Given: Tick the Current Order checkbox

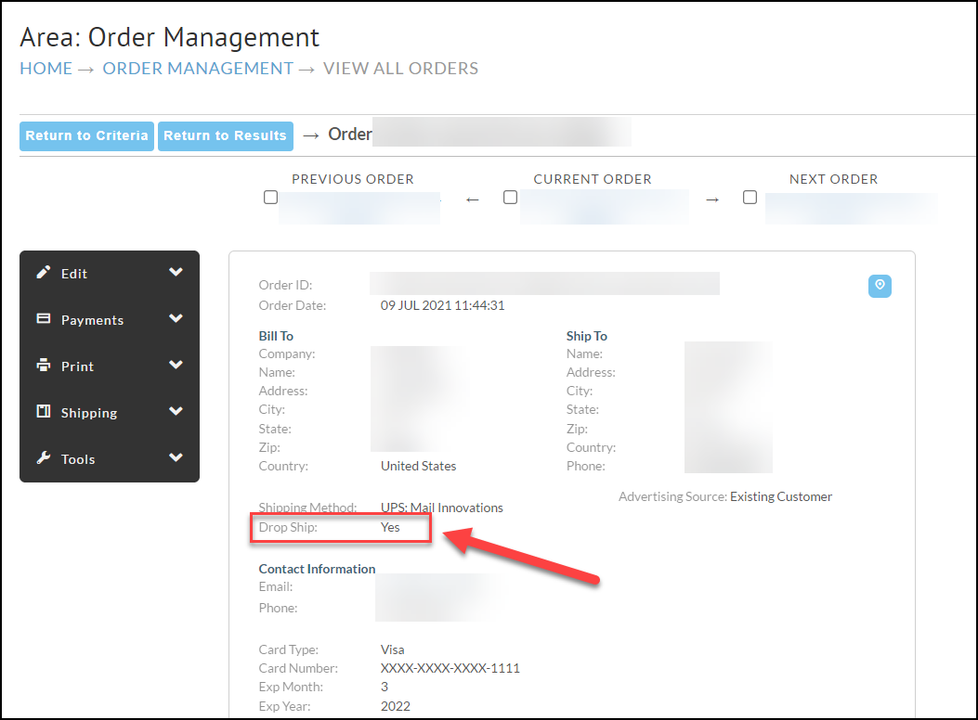Looking at the screenshot, I should click(510, 198).
